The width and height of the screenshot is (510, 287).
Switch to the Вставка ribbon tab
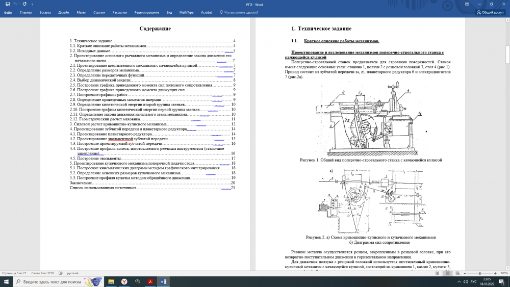[x=45, y=12]
